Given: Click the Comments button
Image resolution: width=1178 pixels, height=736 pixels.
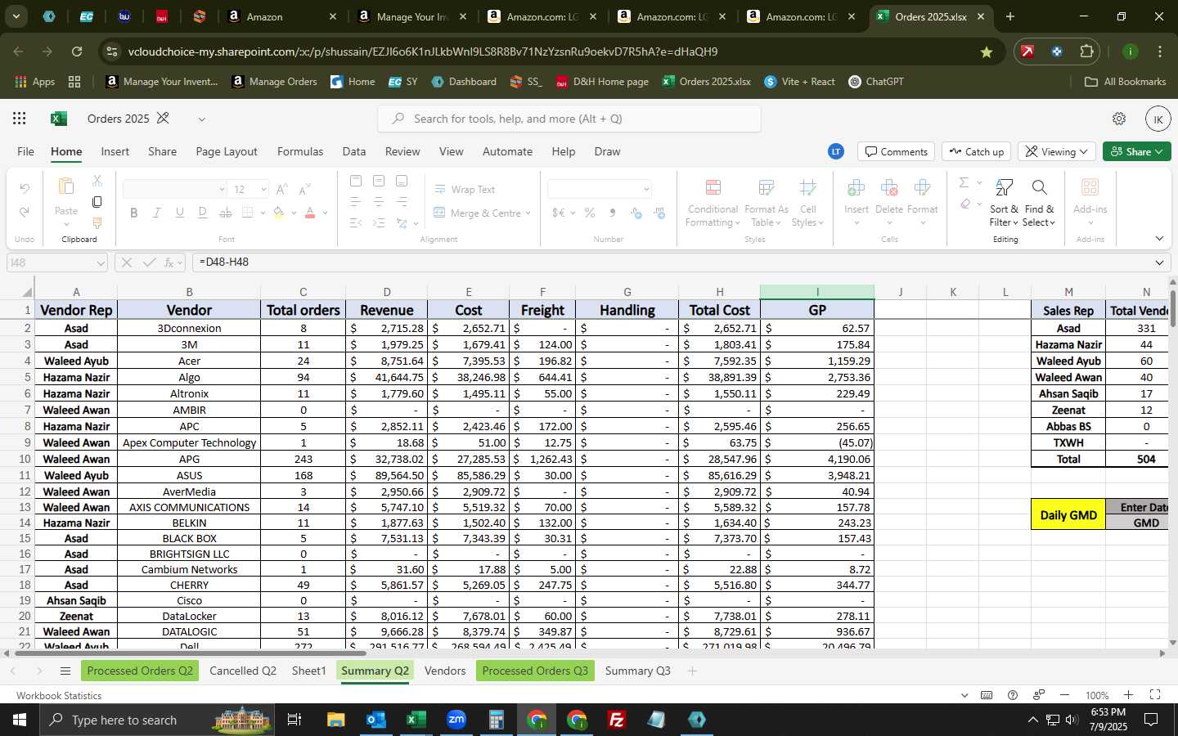Looking at the screenshot, I should (x=897, y=151).
